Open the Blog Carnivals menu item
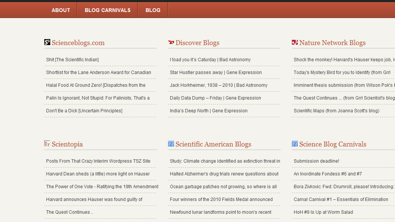The image size is (395, 222). pyautogui.click(x=108, y=10)
